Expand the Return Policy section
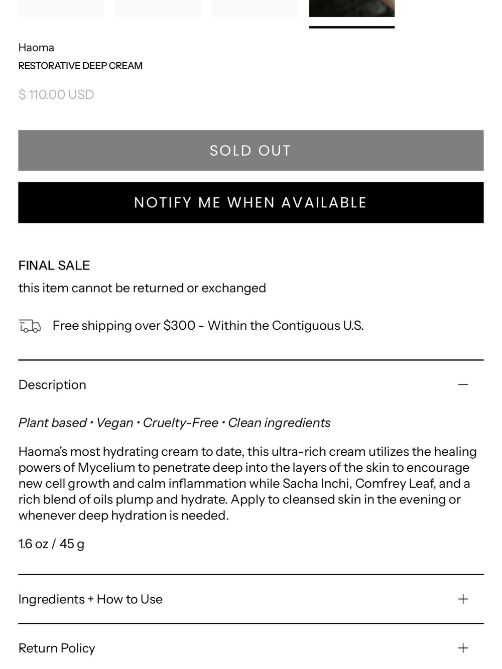Viewport: 502px width, 669px height. click(251, 648)
